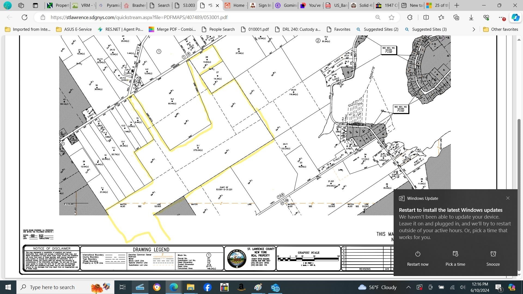Open File Explorer from taskbar

tap(190, 287)
